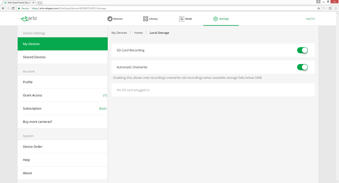The height and width of the screenshot is (183, 339).
Task: Select My Devices in sidebar
Action: pos(63,44)
